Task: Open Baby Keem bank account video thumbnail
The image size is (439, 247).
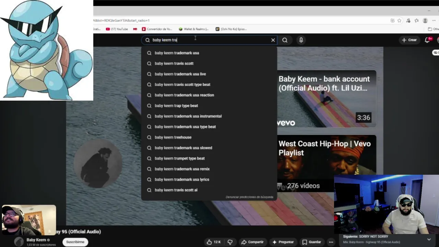Action: click(327, 99)
